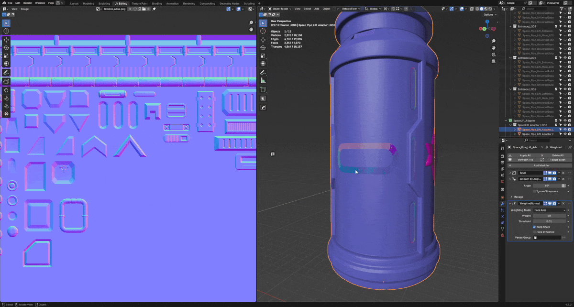Uncheck the Keep Sharp option
This screenshot has width=574, height=307.
coord(534,227)
